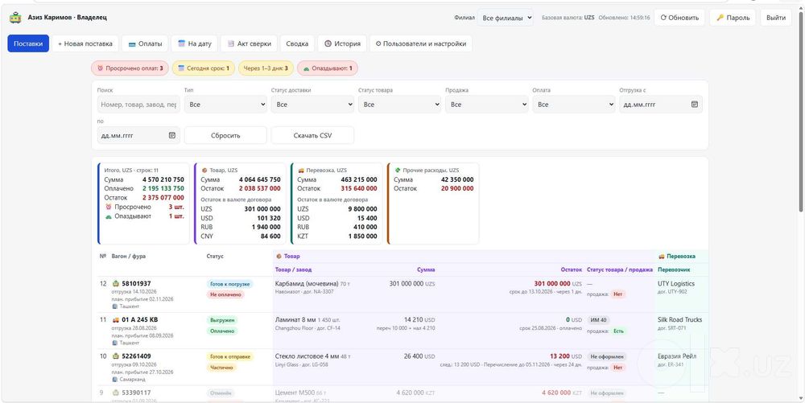
Task: Open the Филиал Все филиалы dropdown
Action: (x=506, y=18)
